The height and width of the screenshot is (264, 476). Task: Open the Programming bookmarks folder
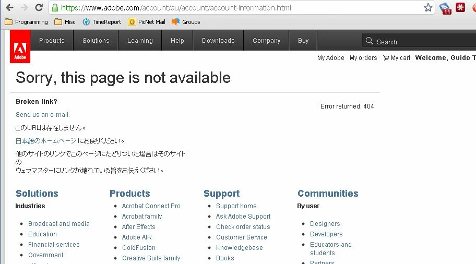pyautogui.click(x=27, y=22)
